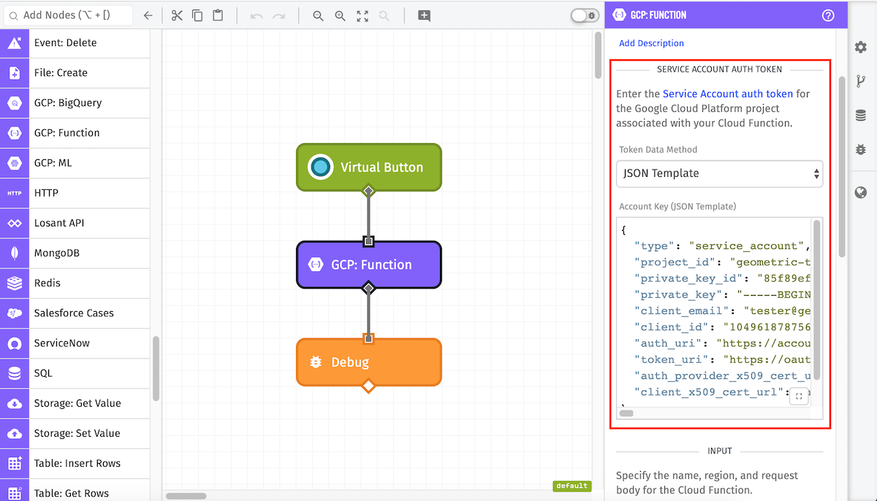
Task: Open help for GCP: Function node
Action: pos(828,15)
